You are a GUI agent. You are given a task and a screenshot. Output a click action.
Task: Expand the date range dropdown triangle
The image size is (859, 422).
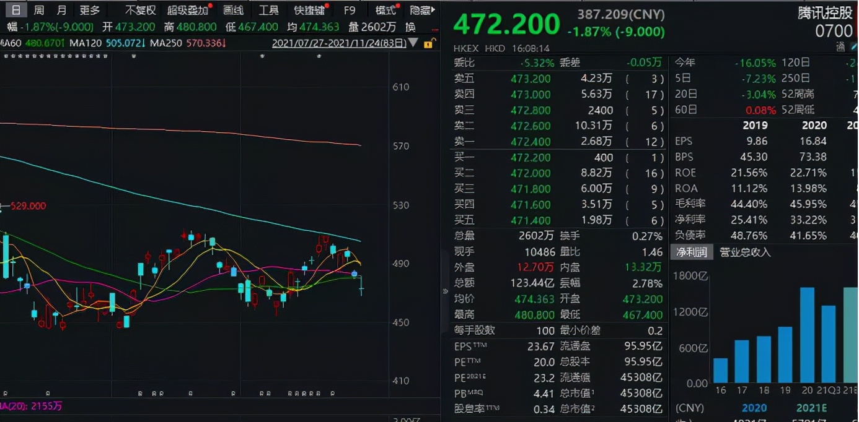[x=414, y=43]
